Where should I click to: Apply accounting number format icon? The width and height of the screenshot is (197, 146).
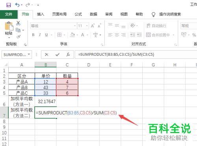[184, 35]
